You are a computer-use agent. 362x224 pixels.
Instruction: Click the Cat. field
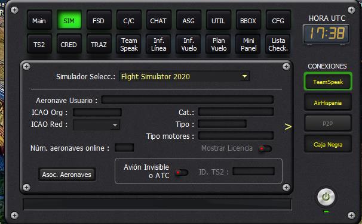pos(236,112)
